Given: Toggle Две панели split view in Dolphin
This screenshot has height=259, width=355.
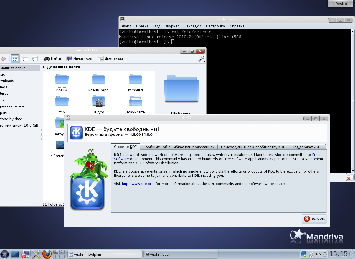Looking at the screenshot, I should pos(110,59).
